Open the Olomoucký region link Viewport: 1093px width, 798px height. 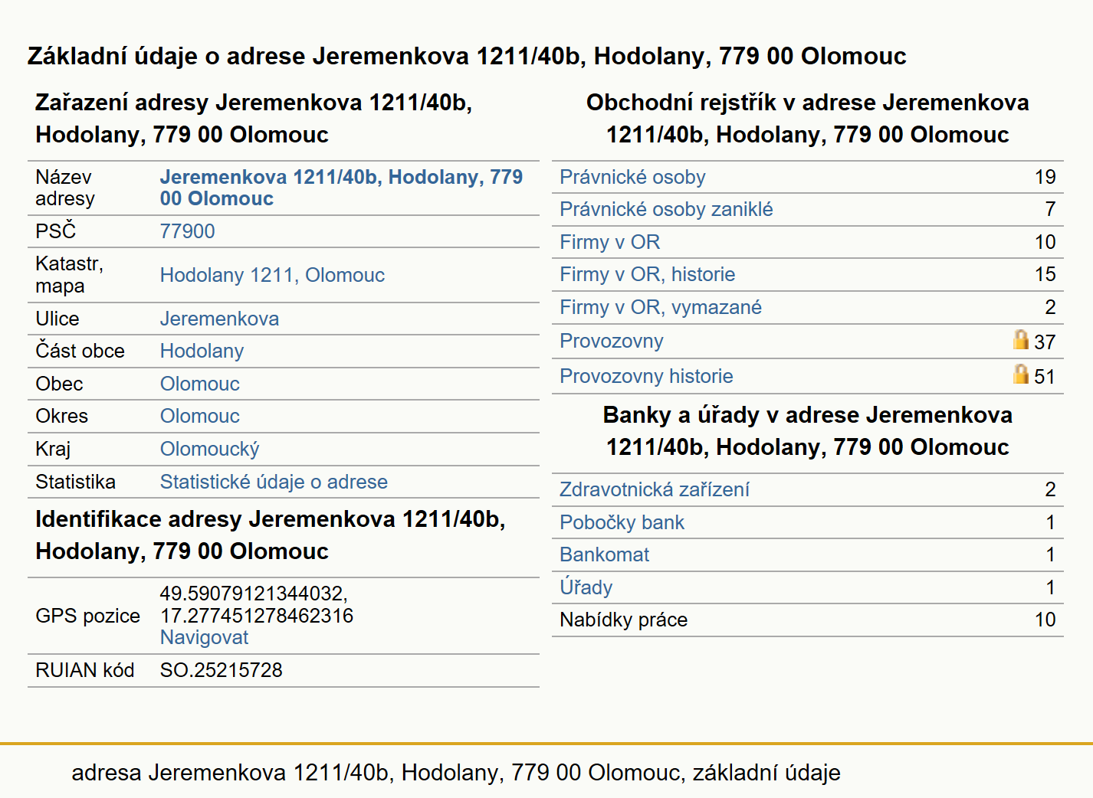coord(209,449)
